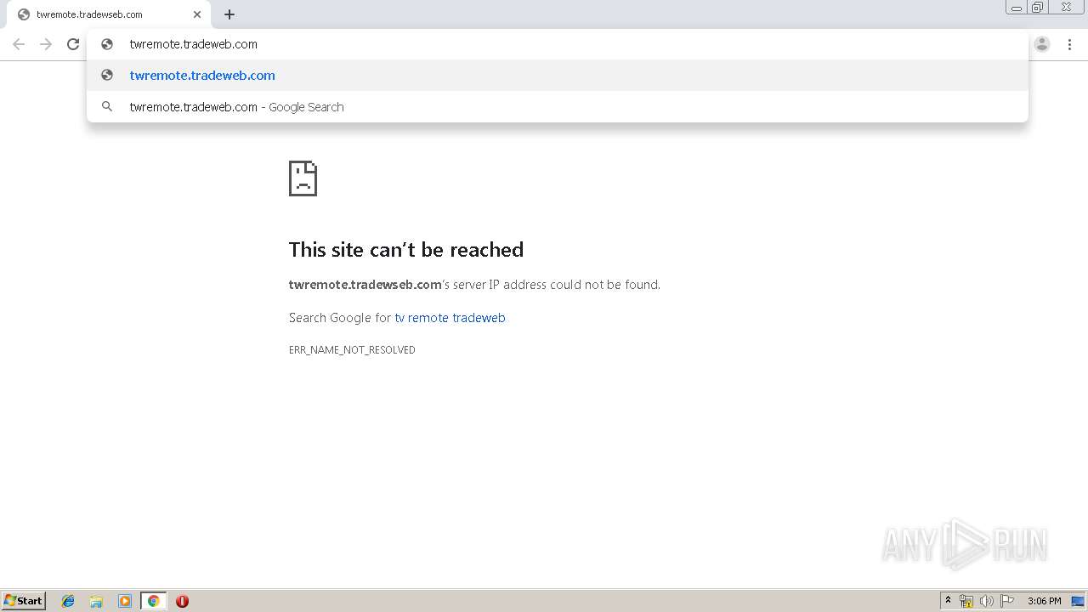The width and height of the screenshot is (1088, 612).
Task: Minimize the Chrome window
Action: [1017, 8]
